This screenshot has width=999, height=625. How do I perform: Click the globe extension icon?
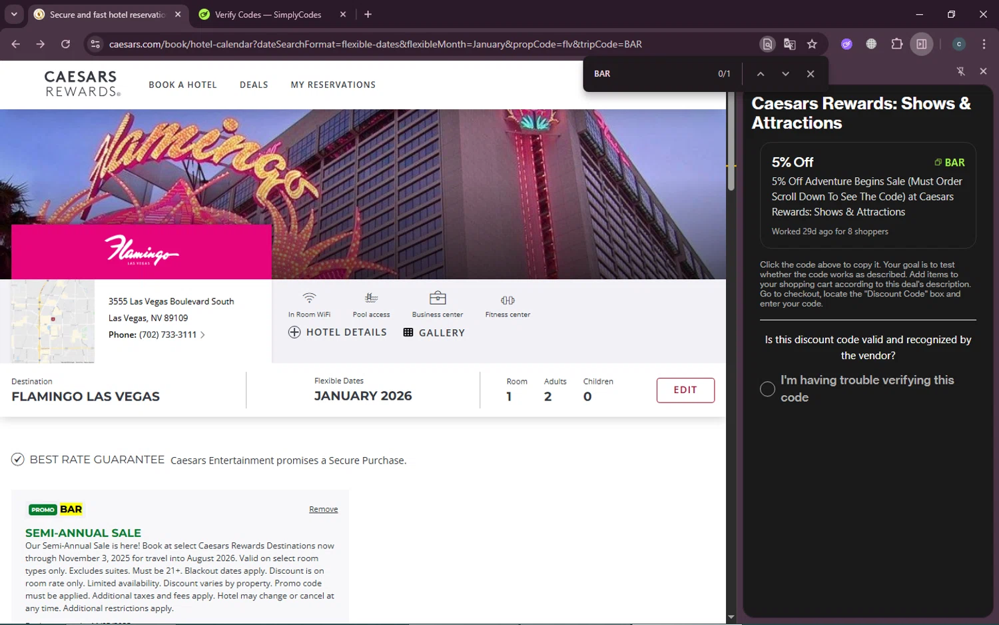pyautogui.click(x=871, y=44)
